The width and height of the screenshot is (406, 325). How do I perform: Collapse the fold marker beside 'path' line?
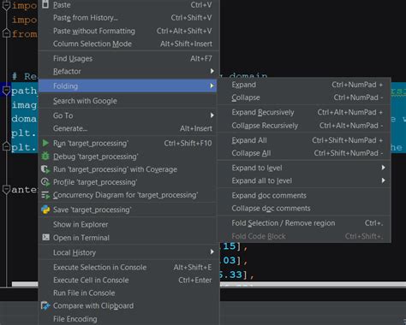point(6,91)
